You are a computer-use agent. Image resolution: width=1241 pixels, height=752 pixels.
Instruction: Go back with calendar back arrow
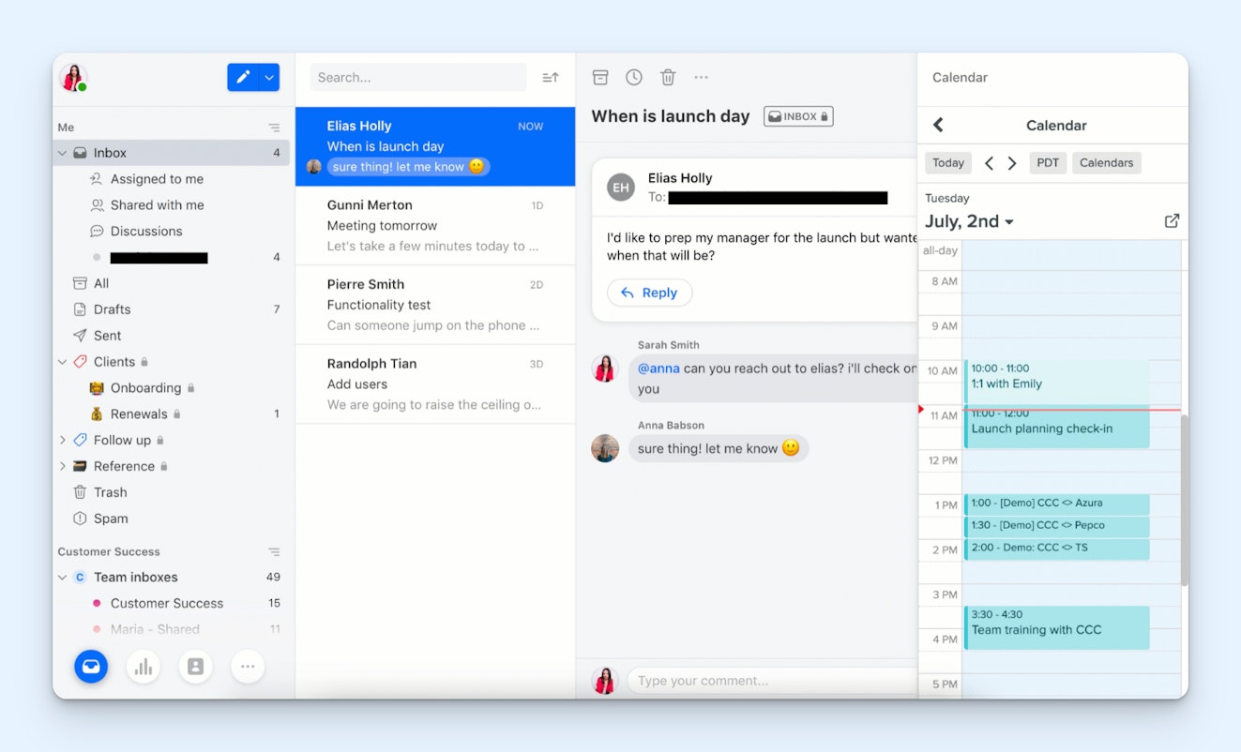pyautogui.click(x=938, y=125)
